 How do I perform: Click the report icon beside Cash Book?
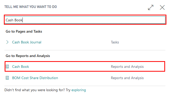pyautogui.click(x=7, y=67)
